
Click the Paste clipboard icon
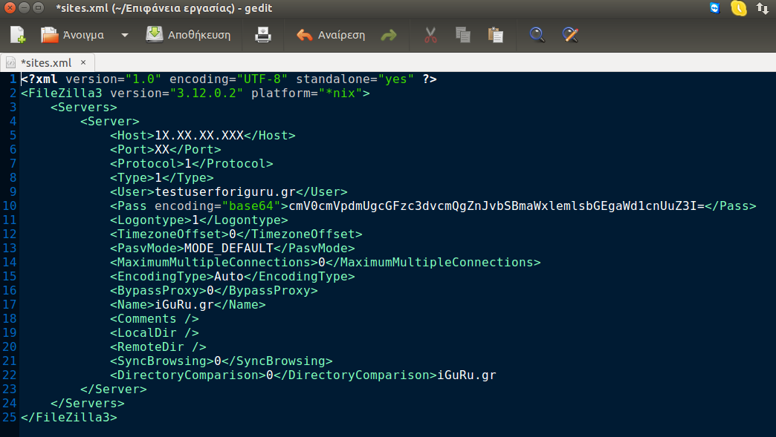[x=495, y=35]
